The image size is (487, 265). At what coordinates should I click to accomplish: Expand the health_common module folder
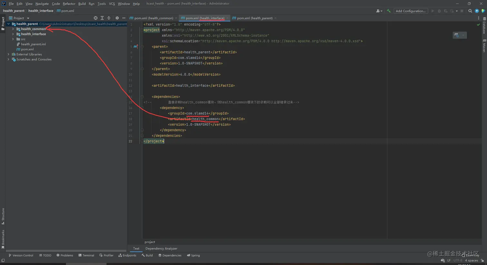coord(13,29)
